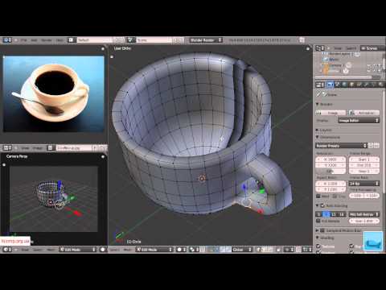Click the scene browse icon in top bar
386x290 pixels.
click(x=131, y=40)
